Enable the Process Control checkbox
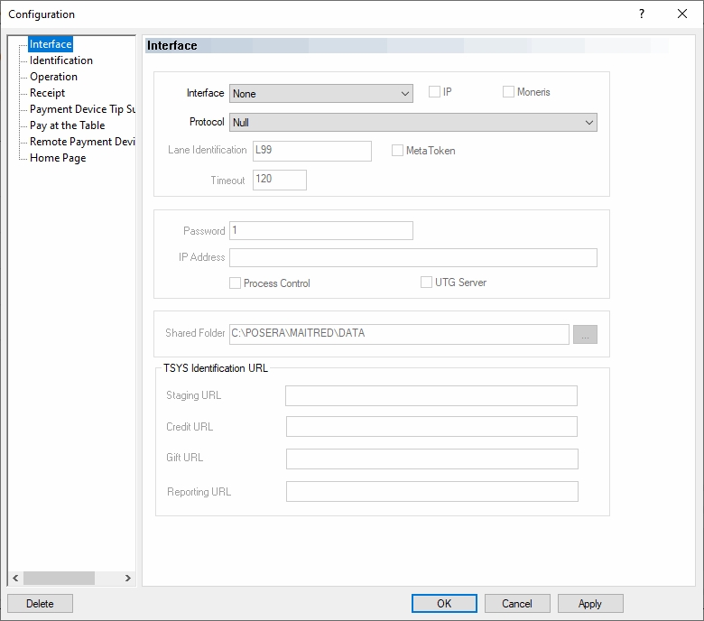Image resolution: width=704 pixels, height=621 pixels. tap(236, 283)
